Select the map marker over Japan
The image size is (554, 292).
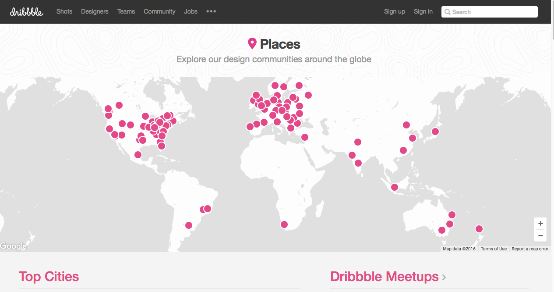point(435,131)
